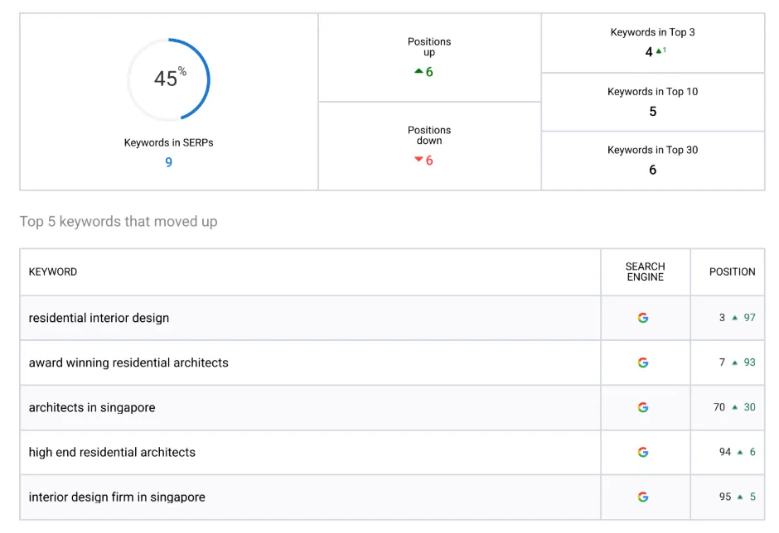Sort by the KEYWORD column header
Image resolution: width=779 pixels, height=533 pixels.
(53, 271)
